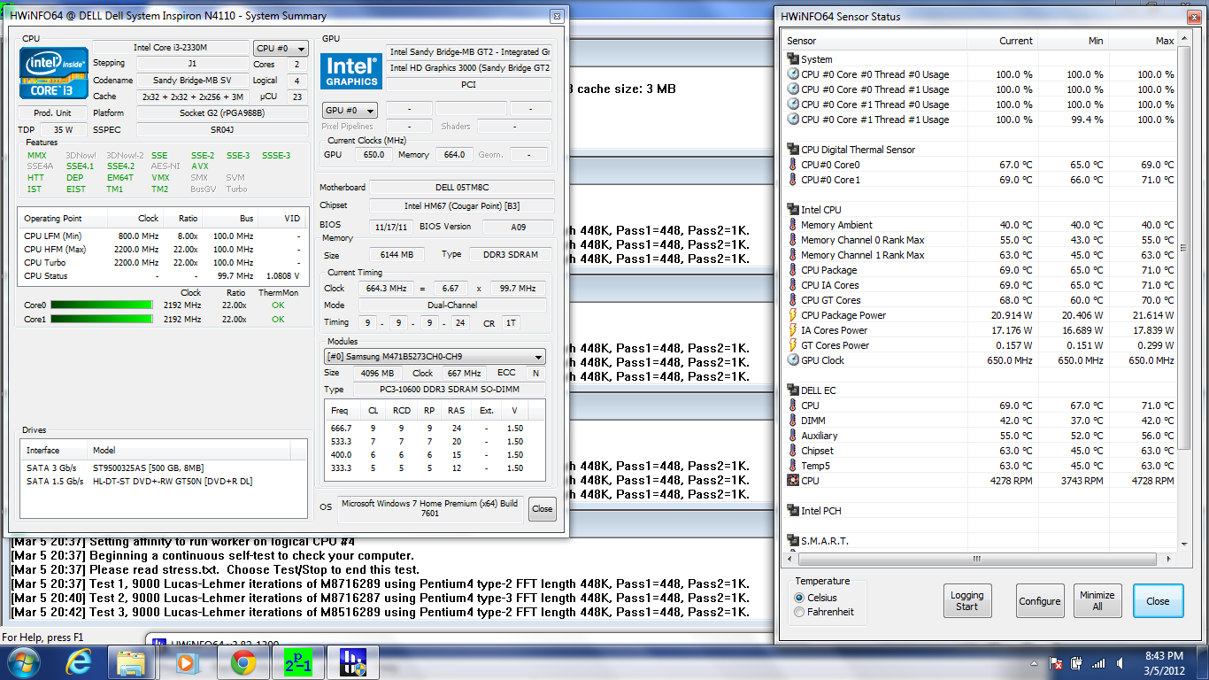This screenshot has width=1209, height=680.
Task: Click the OS field showing Windows 7 Home Premium
Action: 432,508
